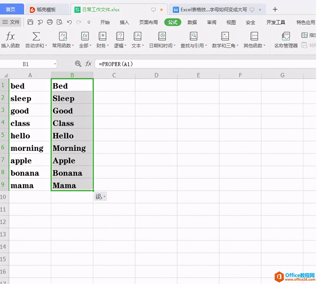Open the Name Manager icon
Image resolution: width=317 pixels, height=284 pixels.
[x=286, y=36]
